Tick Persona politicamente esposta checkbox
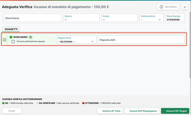This screenshot has width=191, height=115. tap(13, 42)
